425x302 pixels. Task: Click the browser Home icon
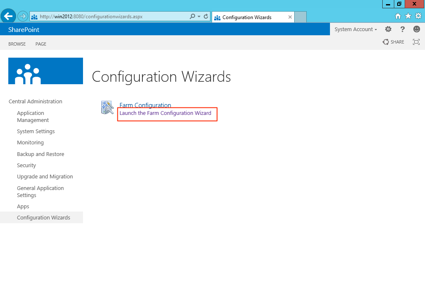(x=398, y=16)
